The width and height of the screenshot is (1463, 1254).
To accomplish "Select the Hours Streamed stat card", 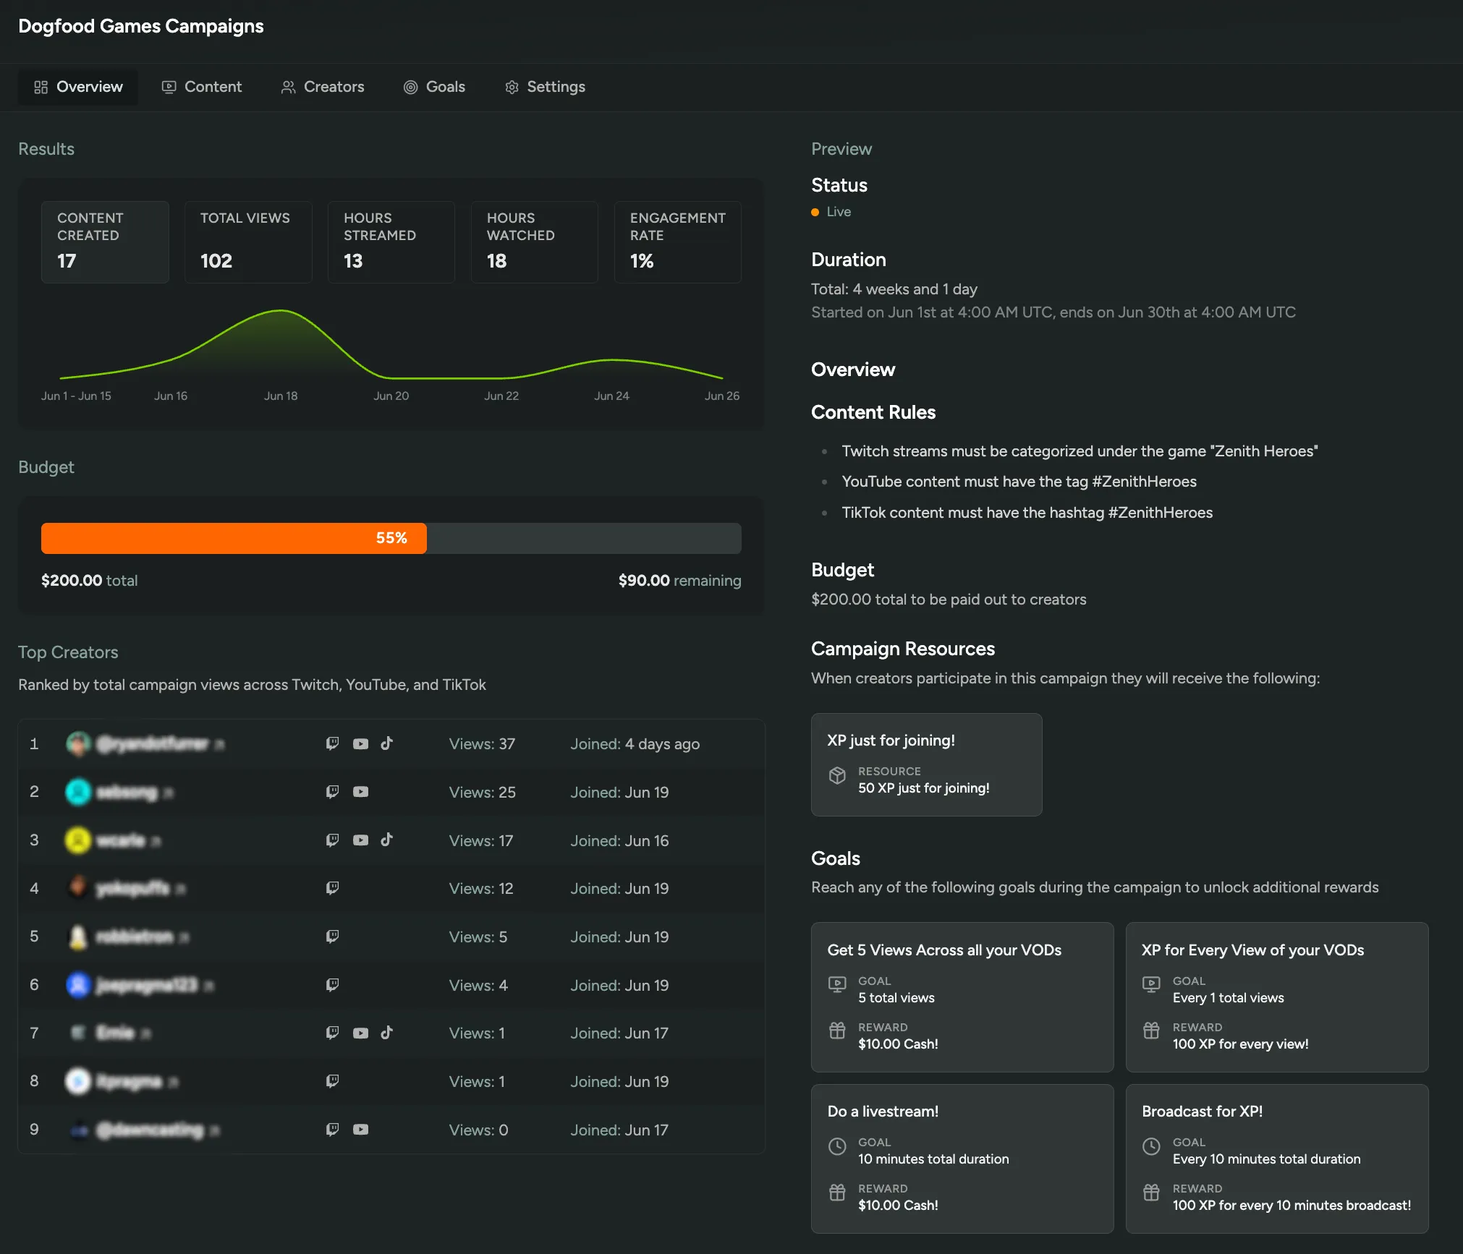I will point(391,242).
